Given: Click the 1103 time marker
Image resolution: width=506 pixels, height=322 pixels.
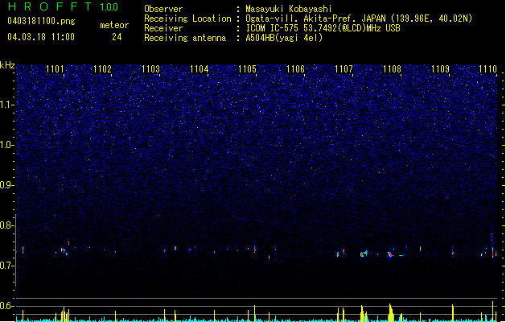Looking at the screenshot, I should [151, 69].
